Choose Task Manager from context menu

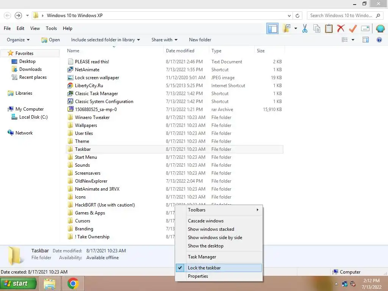(x=219, y=257)
